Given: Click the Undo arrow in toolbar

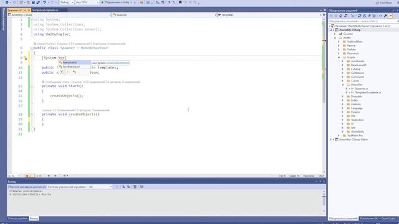Looking at the screenshot, I should click(45, 2).
